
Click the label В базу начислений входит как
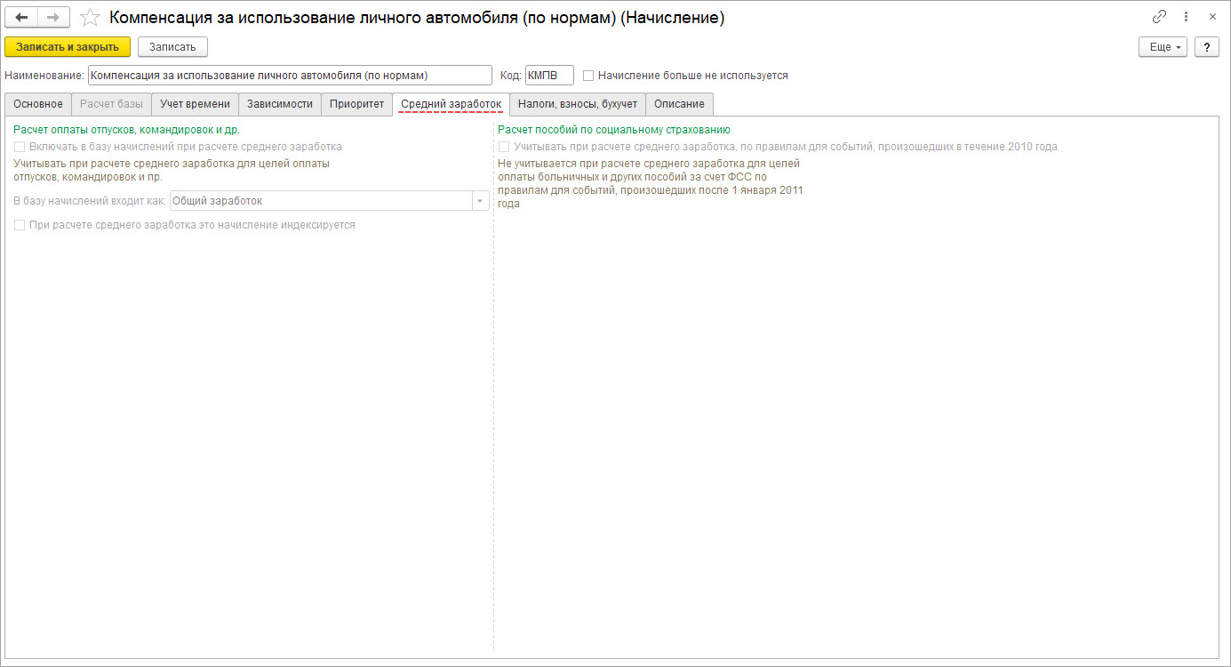coord(90,201)
